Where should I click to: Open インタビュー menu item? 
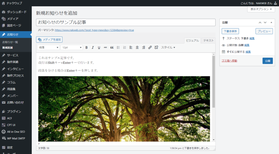pos(16,69)
